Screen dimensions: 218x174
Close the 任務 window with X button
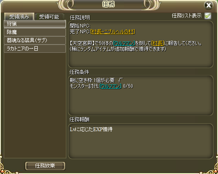[208, 5]
